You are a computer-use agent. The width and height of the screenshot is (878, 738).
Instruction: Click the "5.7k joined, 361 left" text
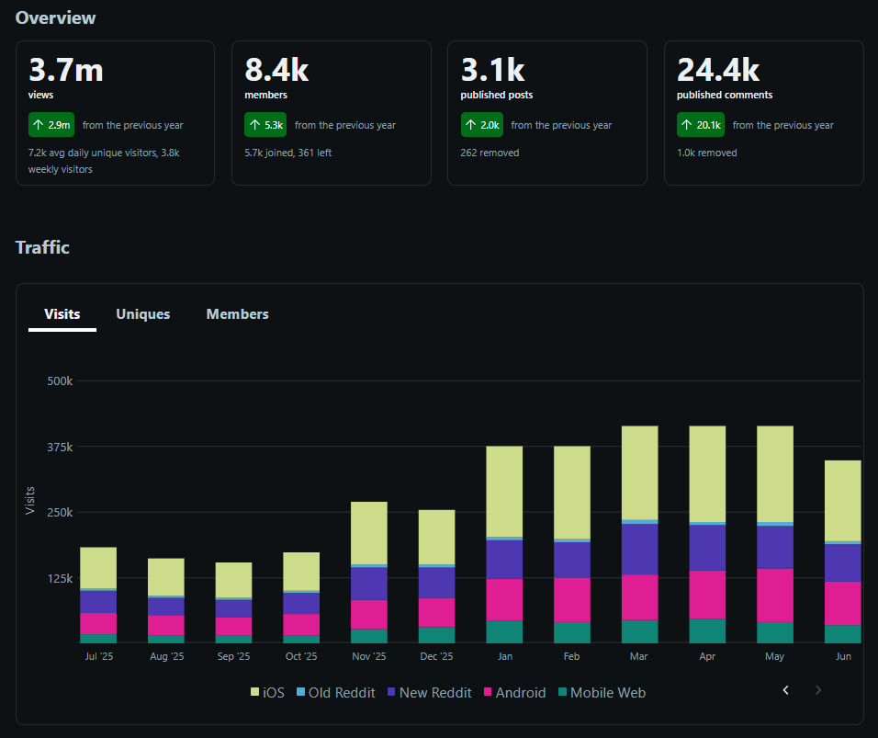(287, 153)
